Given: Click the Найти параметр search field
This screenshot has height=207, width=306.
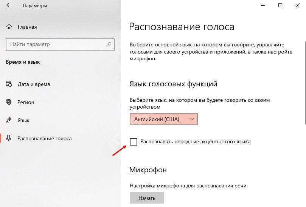Looking at the screenshot, I should coord(57,44).
